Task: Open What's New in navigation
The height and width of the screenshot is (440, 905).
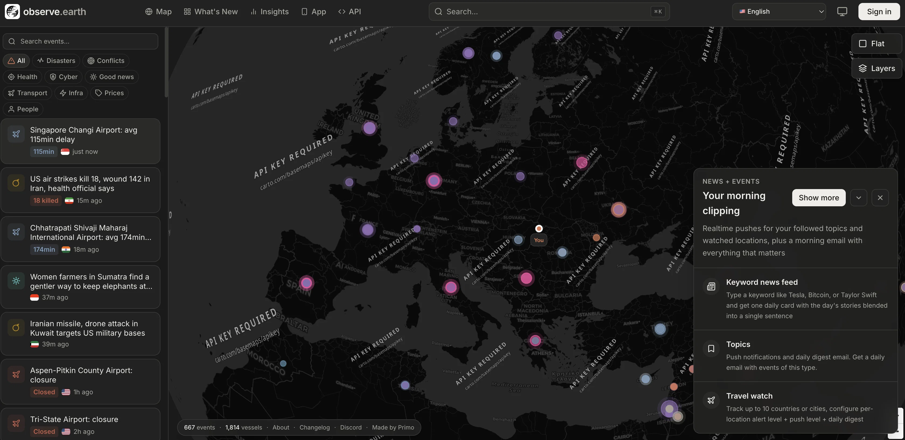Action: 211,12
